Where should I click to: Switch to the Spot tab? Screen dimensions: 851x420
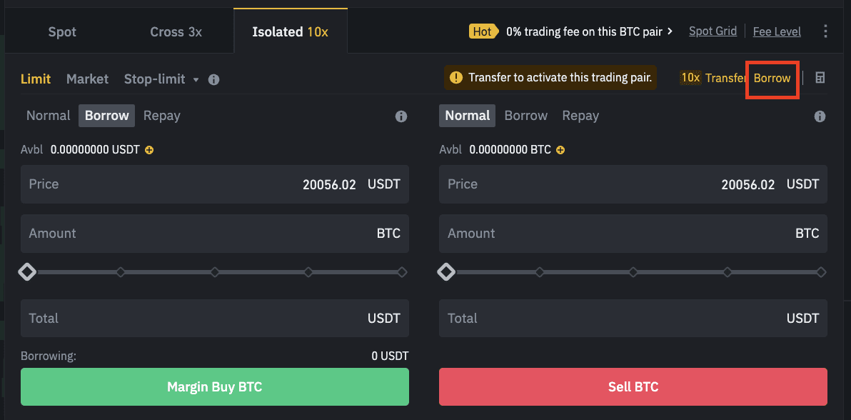62,32
